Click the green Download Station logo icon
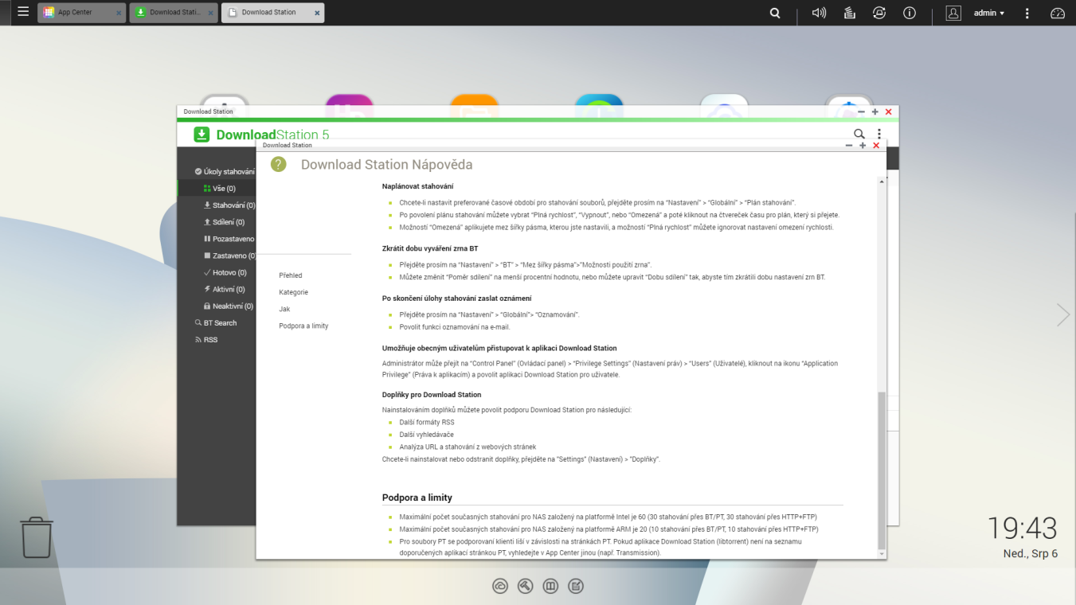The width and height of the screenshot is (1076, 605). [x=202, y=135]
